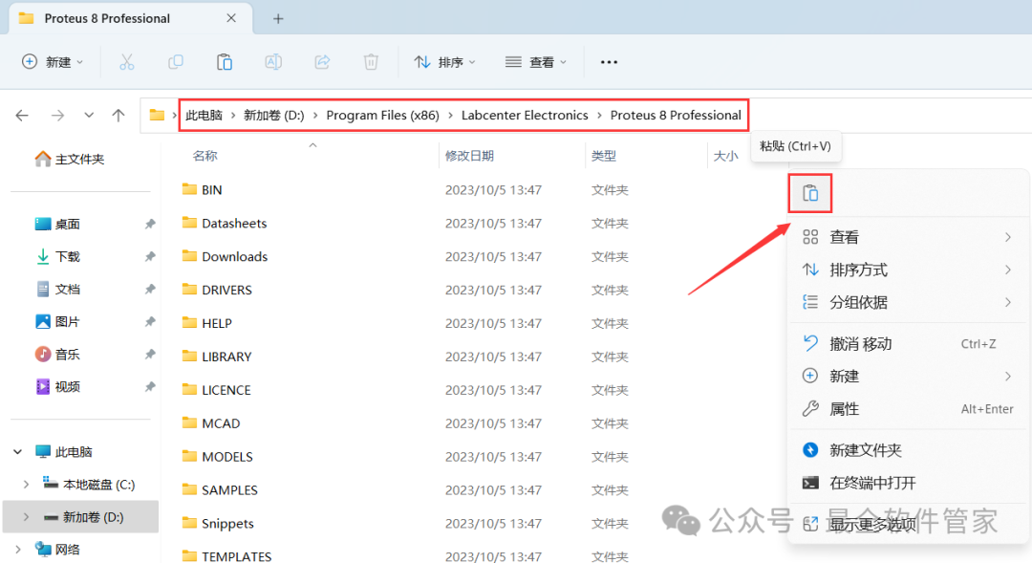Toggle pin for 下载 in the sidebar
This screenshot has width=1032, height=563.
(x=149, y=256)
